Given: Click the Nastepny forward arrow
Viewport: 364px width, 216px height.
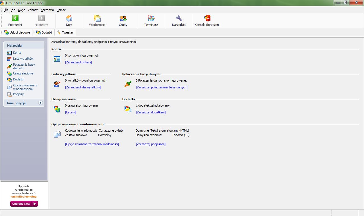Looking at the screenshot, I should tap(41, 21).
